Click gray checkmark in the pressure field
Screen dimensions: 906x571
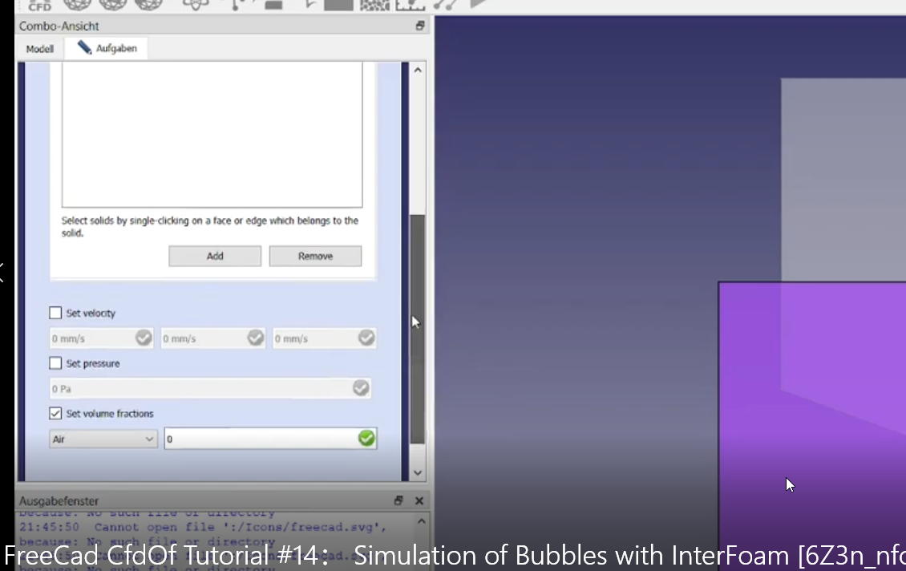(361, 388)
